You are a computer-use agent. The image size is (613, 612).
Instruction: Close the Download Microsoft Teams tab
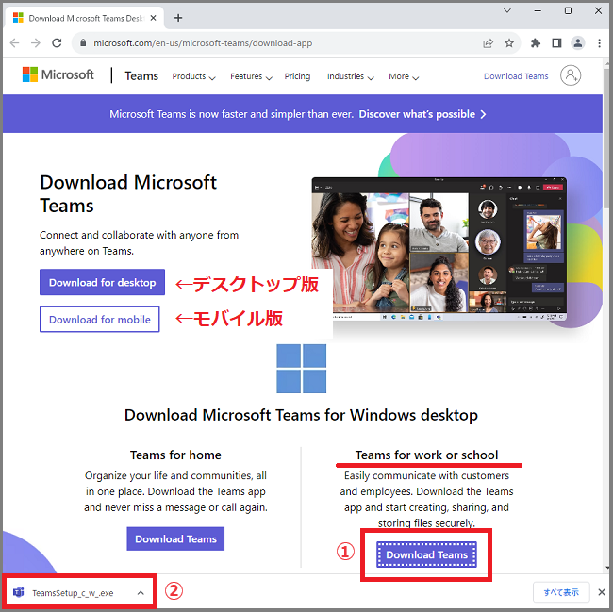(153, 18)
